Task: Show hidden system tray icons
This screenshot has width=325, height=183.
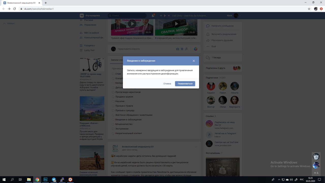Action: 279,179
